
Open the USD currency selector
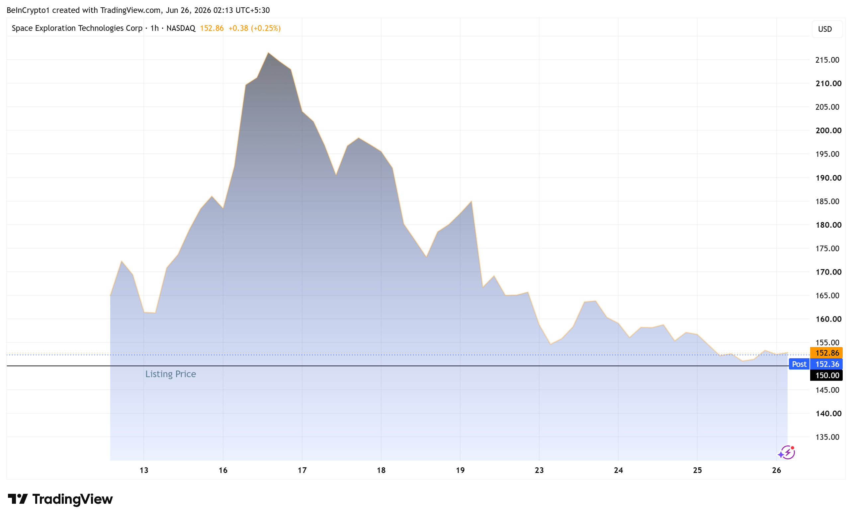826,29
